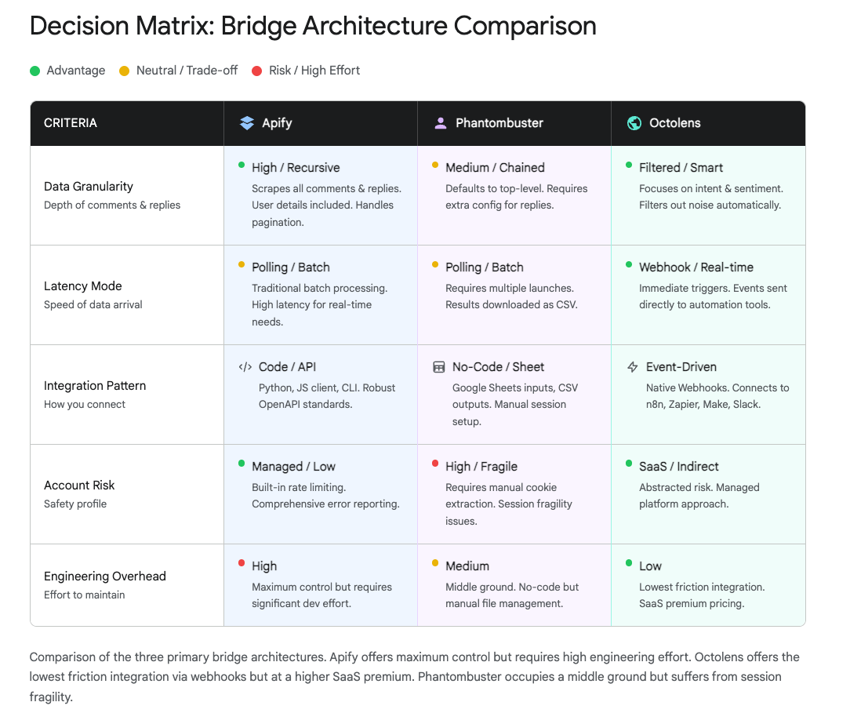Select the Octolens column header text
This screenshot has height=713, width=850.
674,123
